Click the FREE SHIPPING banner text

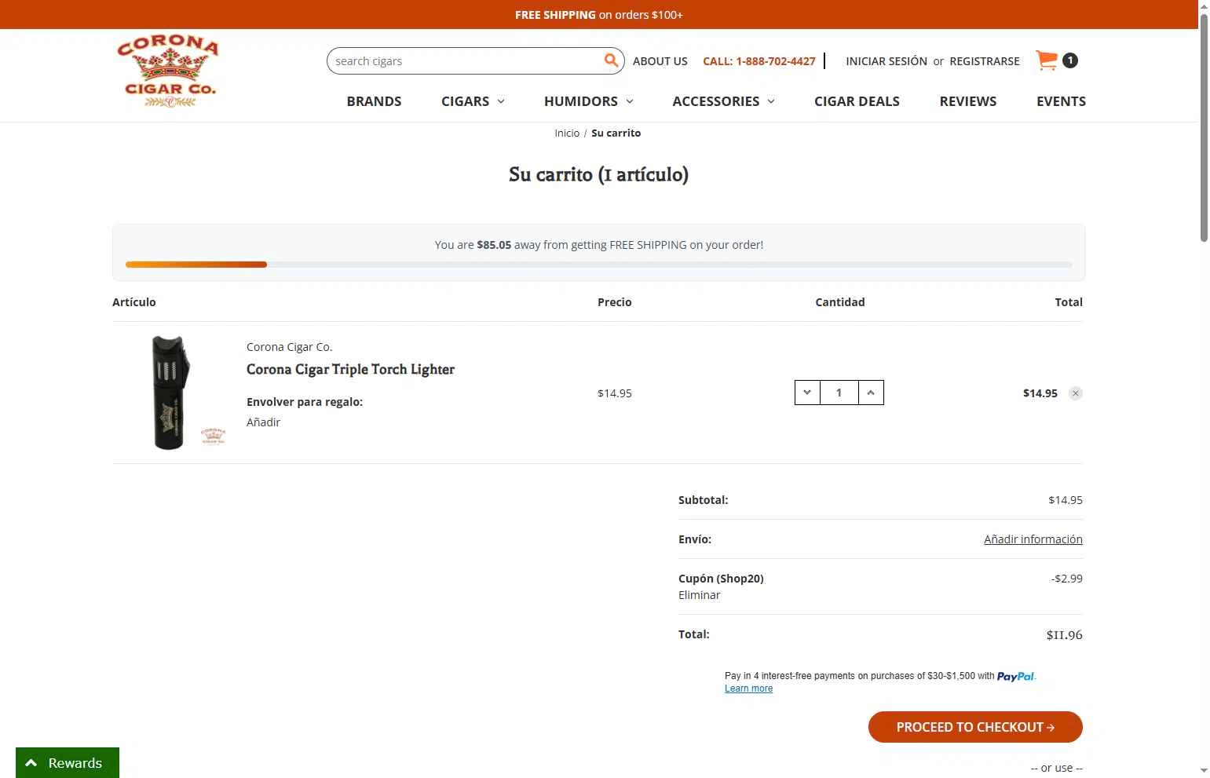(x=599, y=15)
